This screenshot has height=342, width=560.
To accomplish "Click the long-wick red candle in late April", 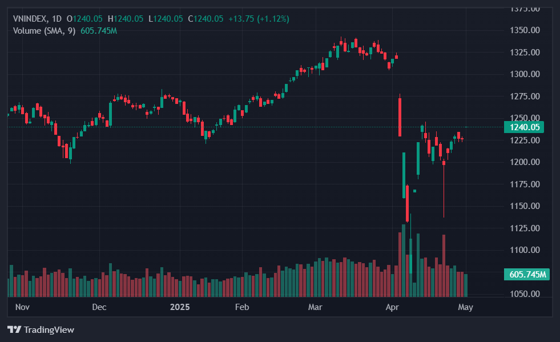I will tap(444, 188).
